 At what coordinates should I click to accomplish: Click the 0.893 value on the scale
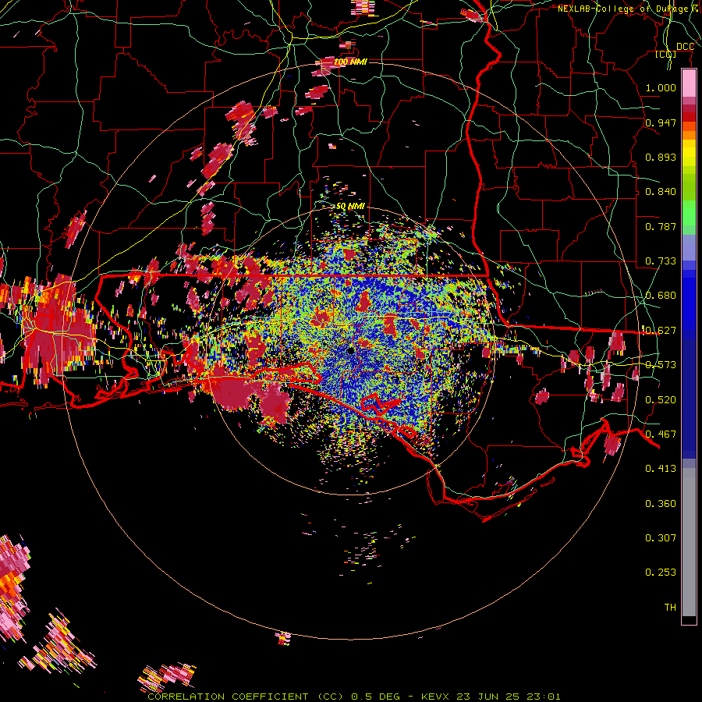point(661,157)
